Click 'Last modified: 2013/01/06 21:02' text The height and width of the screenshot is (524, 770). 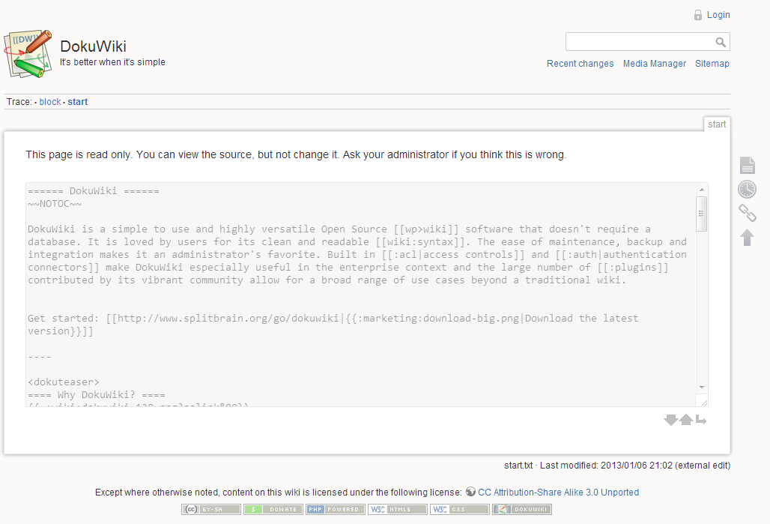click(x=606, y=465)
